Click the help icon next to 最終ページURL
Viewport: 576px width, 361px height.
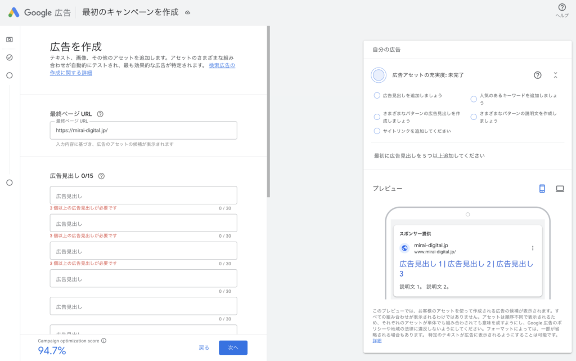tap(100, 113)
